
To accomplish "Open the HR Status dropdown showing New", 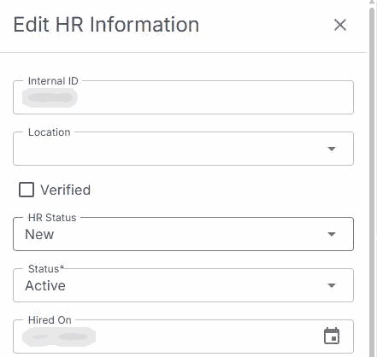I will 183,234.
